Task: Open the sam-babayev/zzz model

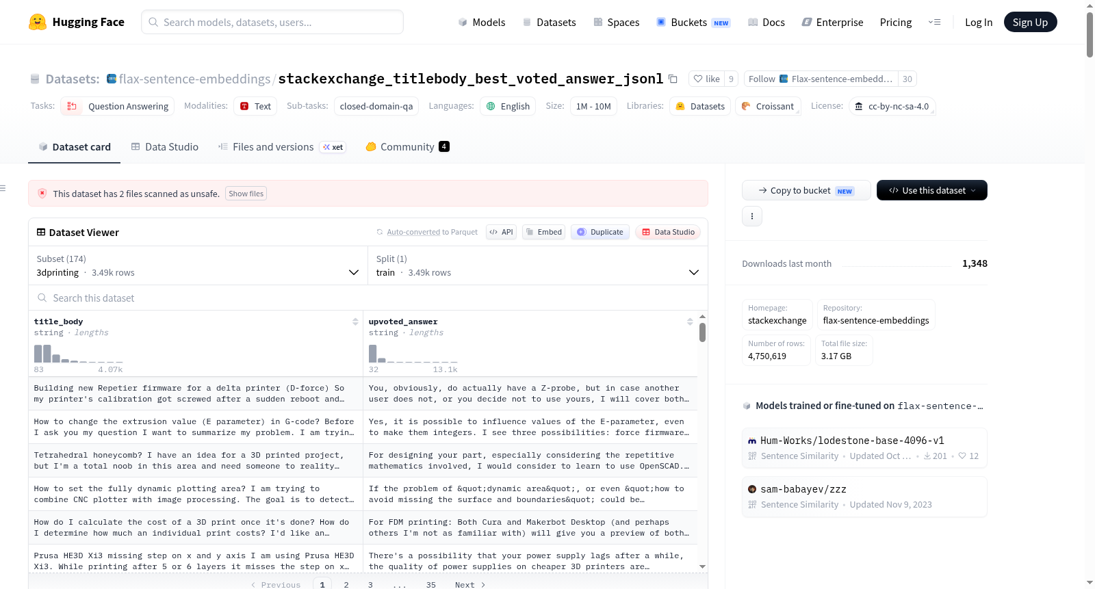Action: pyautogui.click(x=864, y=497)
